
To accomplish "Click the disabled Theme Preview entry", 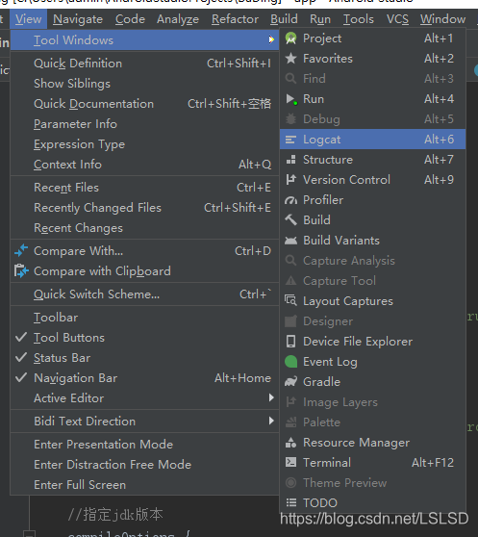I will 372,483.
